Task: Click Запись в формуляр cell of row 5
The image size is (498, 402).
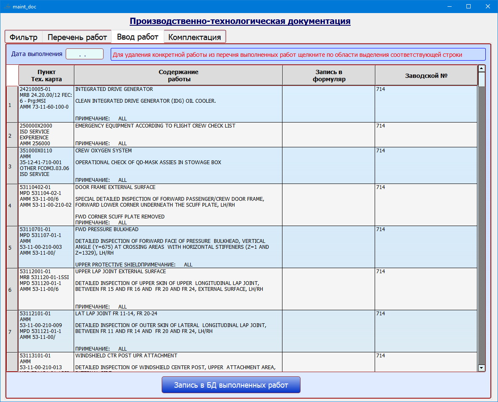Action: pyautogui.click(x=329, y=247)
